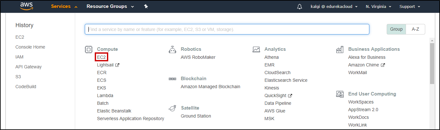This screenshot has height=130, width=440.
Task: Open WorkLink service
Action: (357, 125)
